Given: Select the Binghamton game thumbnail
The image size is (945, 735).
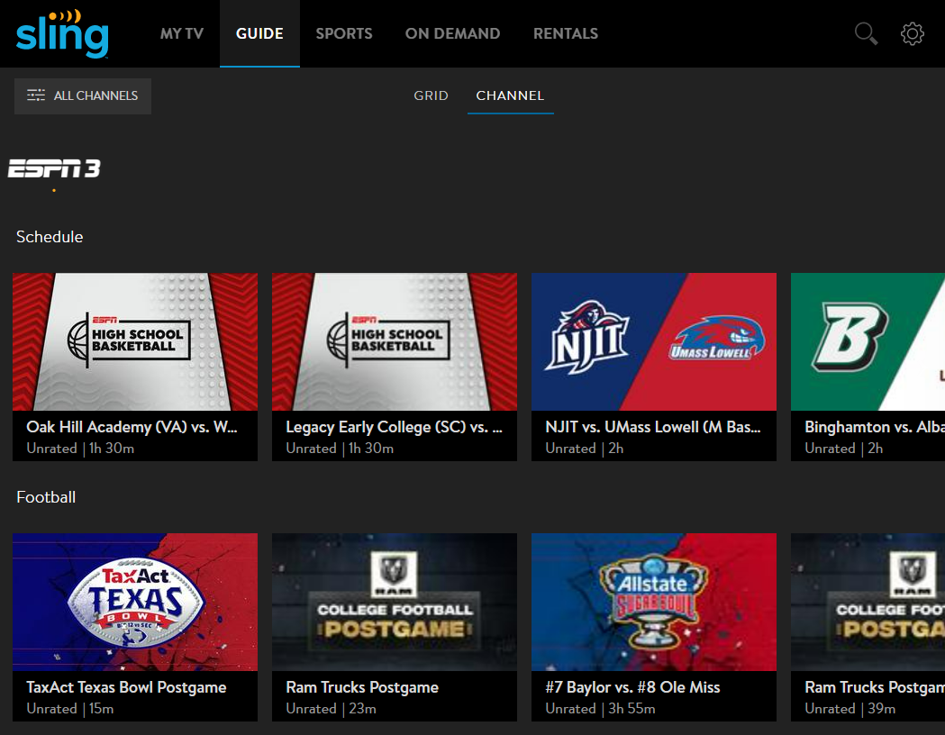Looking at the screenshot, I should point(868,342).
